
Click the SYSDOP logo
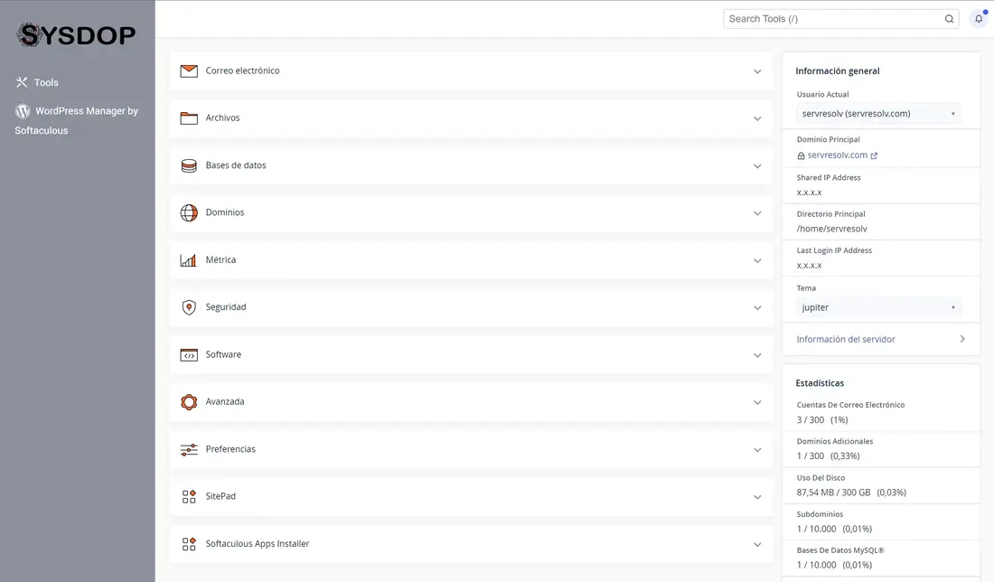pyautogui.click(x=76, y=35)
